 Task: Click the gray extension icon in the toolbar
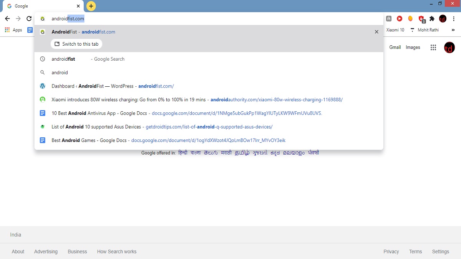389,18
